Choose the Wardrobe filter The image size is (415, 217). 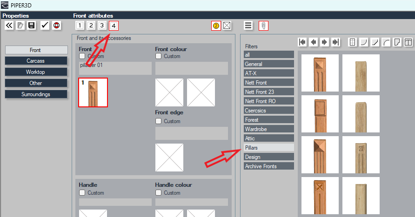pyautogui.click(x=269, y=129)
